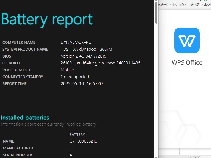The image size is (211, 158).
Task: Click the scrollbar down arrow of battery report
Action: tap(156, 157)
